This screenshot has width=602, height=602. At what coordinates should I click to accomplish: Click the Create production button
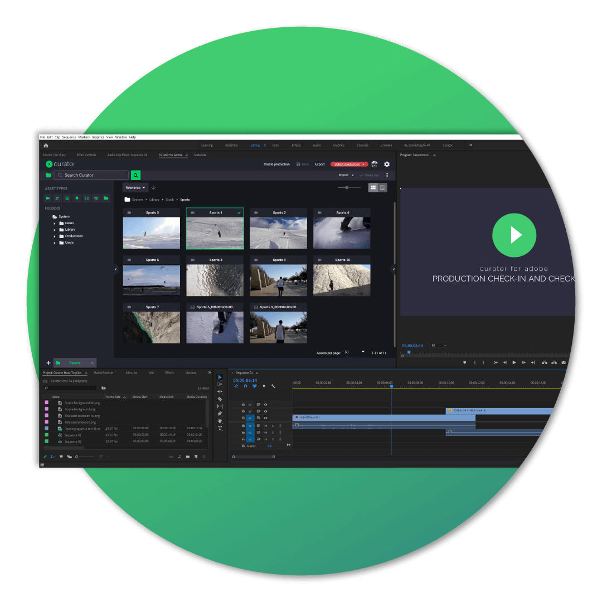(x=276, y=164)
